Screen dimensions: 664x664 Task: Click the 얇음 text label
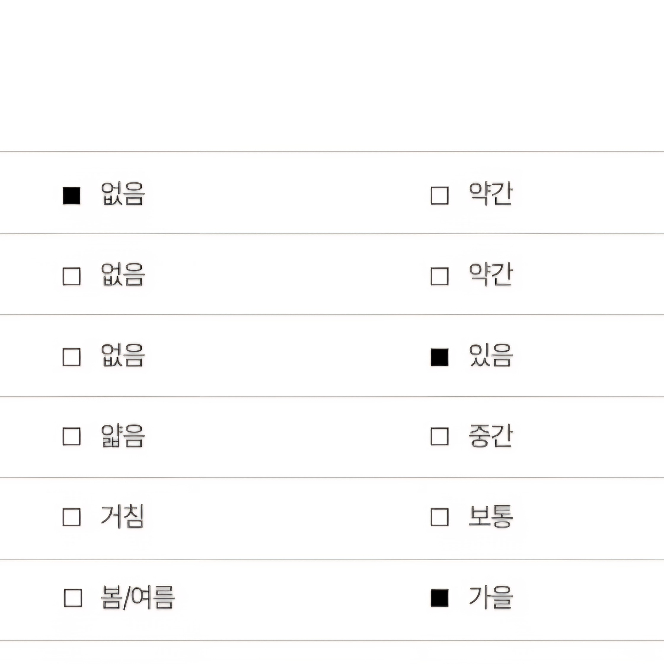(x=123, y=436)
